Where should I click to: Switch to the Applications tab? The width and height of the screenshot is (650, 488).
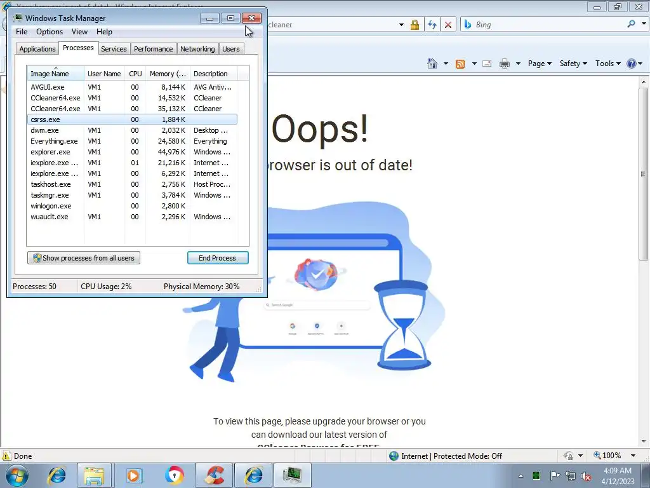pos(37,49)
